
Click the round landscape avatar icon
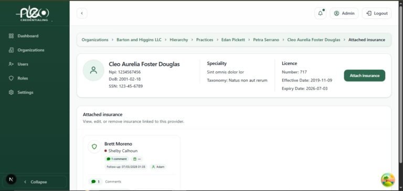(388, 180)
